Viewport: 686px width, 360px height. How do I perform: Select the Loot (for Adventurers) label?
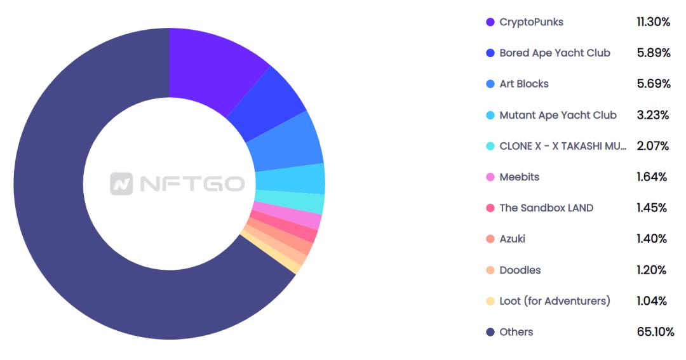click(x=555, y=301)
